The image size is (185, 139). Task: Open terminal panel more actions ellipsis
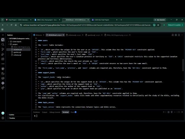175,112
